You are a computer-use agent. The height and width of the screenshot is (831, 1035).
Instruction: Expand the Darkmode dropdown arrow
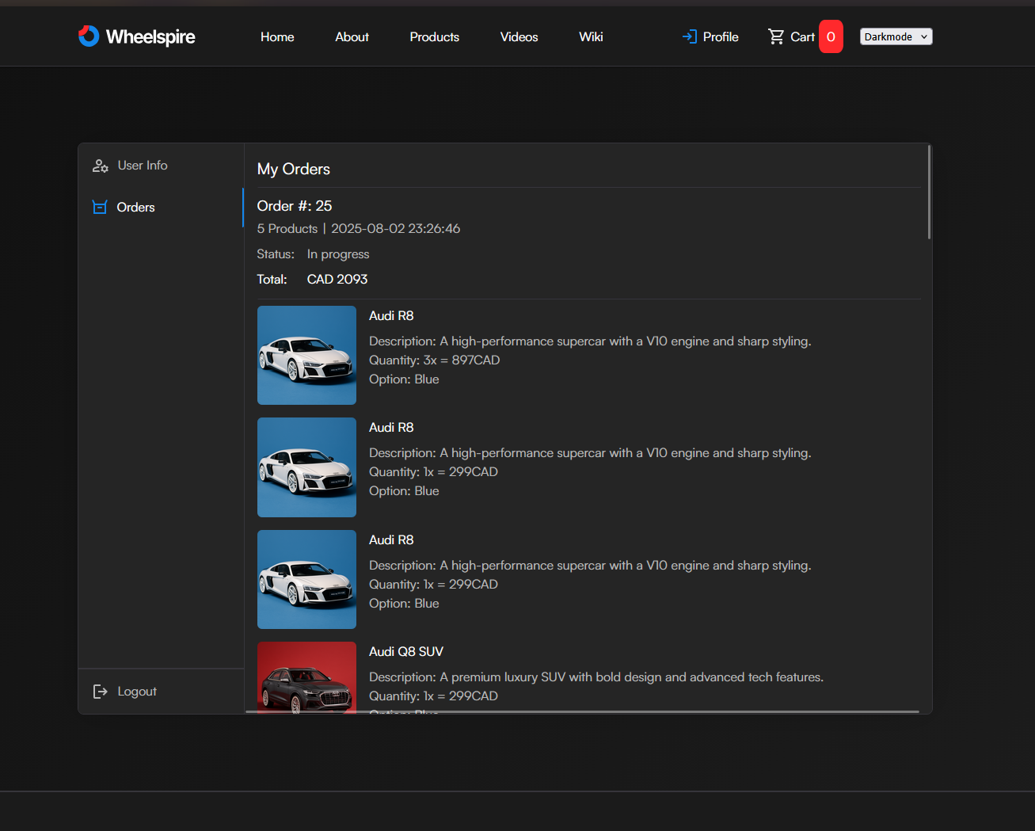point(923,36)
